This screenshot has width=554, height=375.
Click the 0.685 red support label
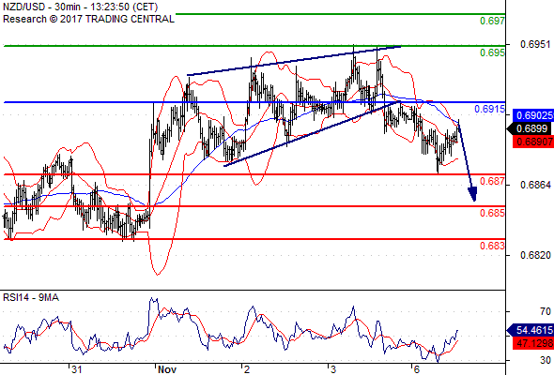click(x=492, y=213)
